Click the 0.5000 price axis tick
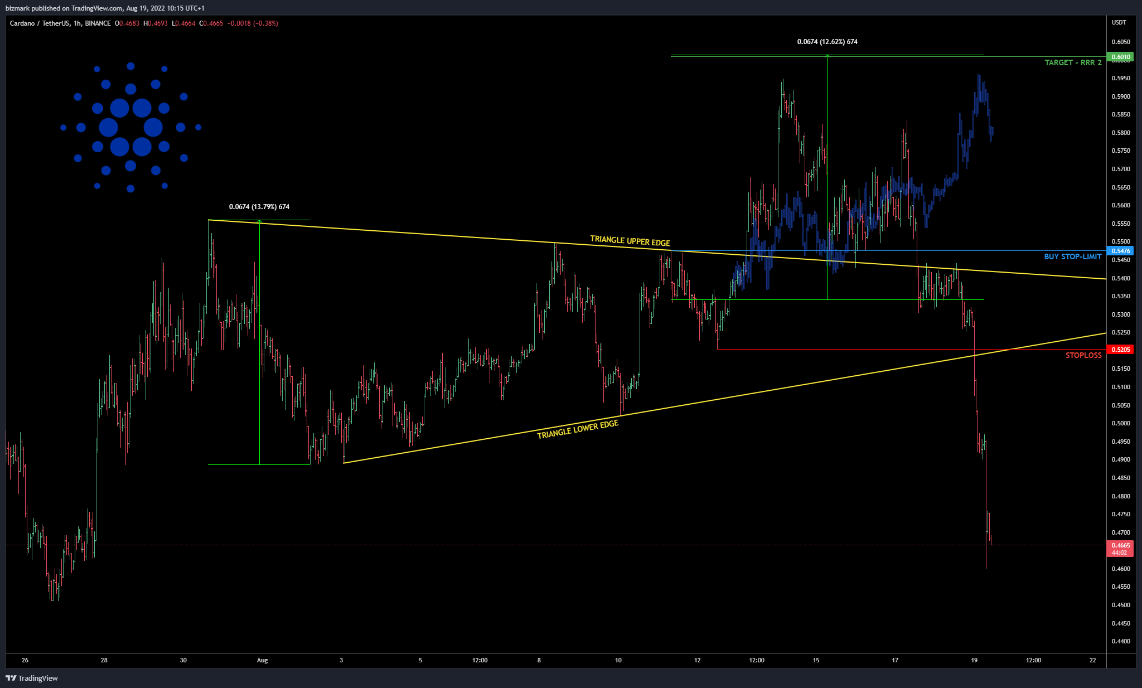 [x=1121, y=423]
